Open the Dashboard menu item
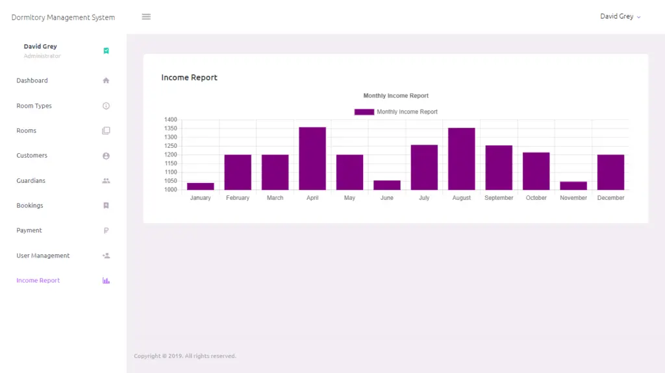This screenshot has width=665, height=373. coord(32,80)
